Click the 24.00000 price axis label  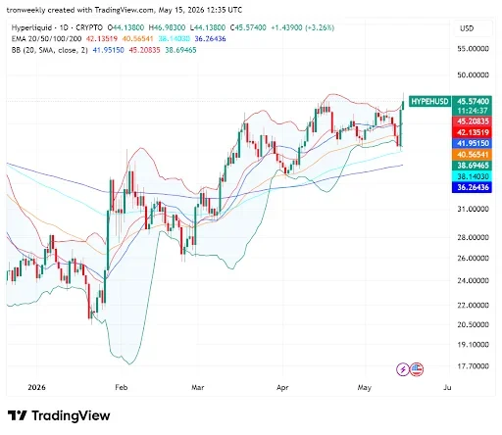pyautogui.click(x=473, y=281)
